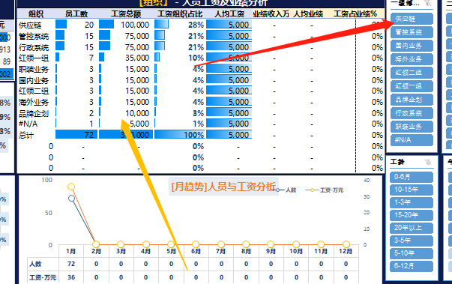The height and width of the screenshot is (284, 452).
Task: Select the 工资-万元 legend entry
Action: (325, 190)
